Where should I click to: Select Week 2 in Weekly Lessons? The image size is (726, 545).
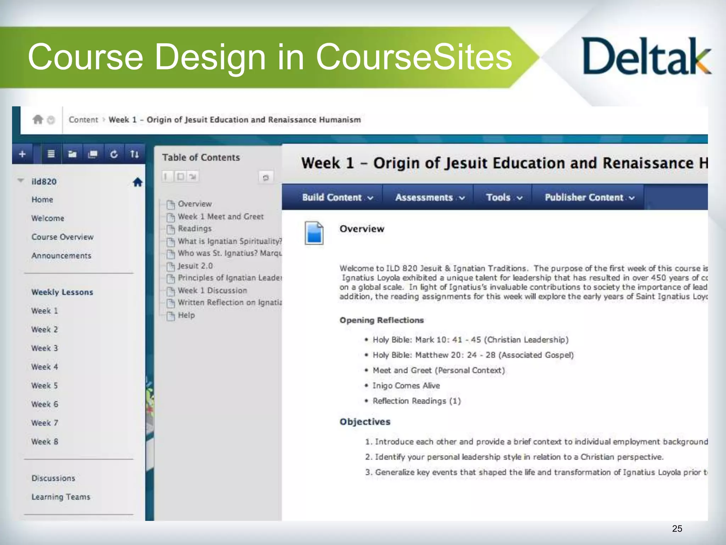(x=45, y=330)
